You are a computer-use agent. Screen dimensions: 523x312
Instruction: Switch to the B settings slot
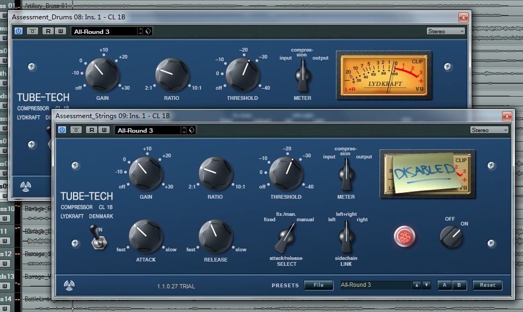(459, 285)
